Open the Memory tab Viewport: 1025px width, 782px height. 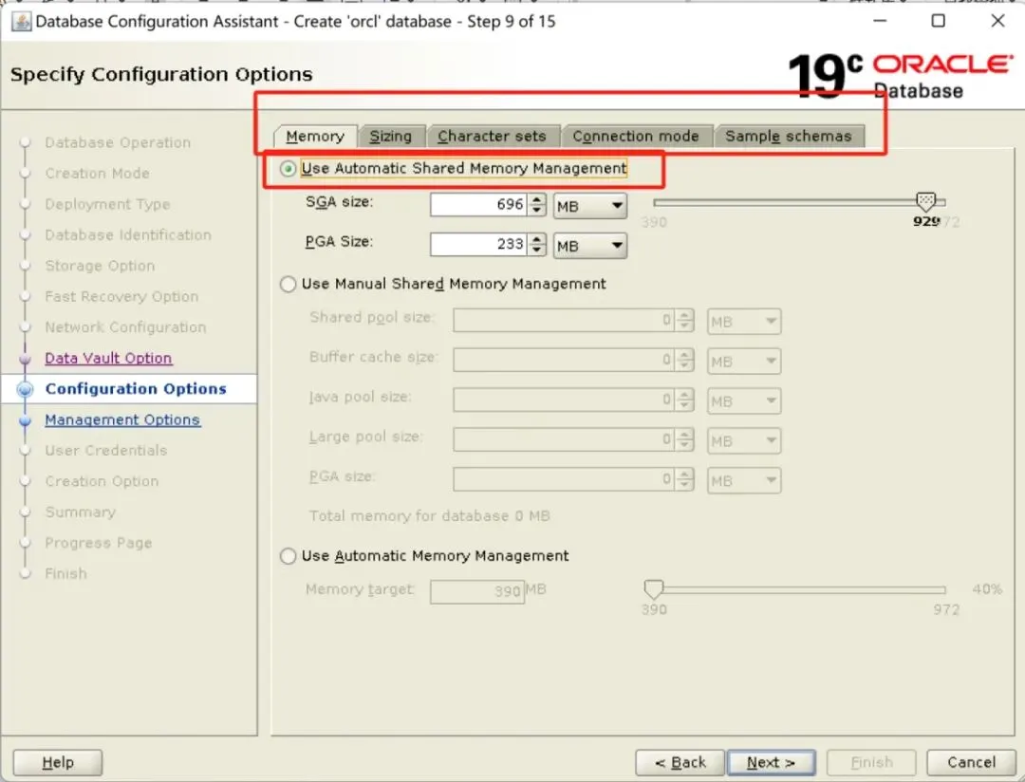coord(315,136)
